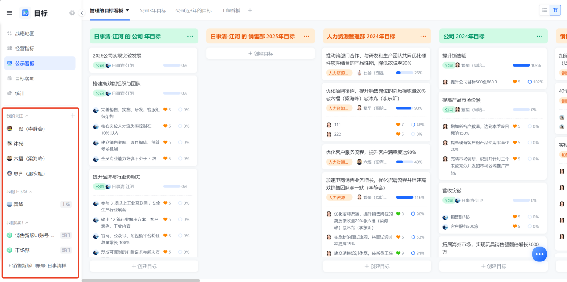This screenshot has width=567, height=282.
Task: Open more options on 公司 2024年目标 column
Action: (x=539, y=36)
